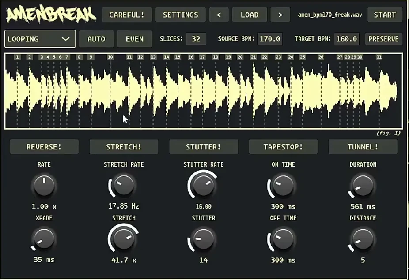Select slice marker 18
This screenshot has width=409, height=280.
click(x=216, y=57)
